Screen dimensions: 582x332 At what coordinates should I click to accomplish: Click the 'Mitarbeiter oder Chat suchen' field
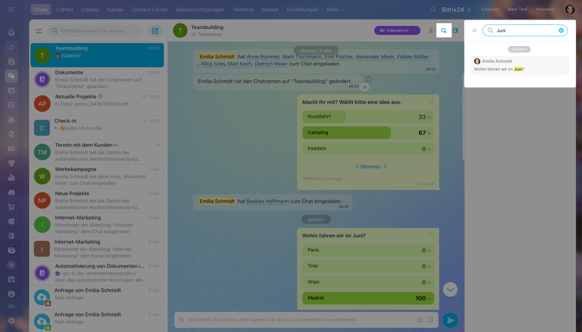point(95,31)
